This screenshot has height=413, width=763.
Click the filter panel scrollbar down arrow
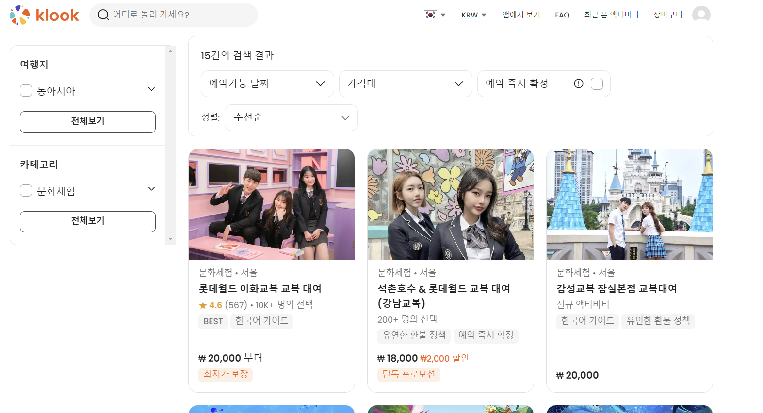coord(170,239)
